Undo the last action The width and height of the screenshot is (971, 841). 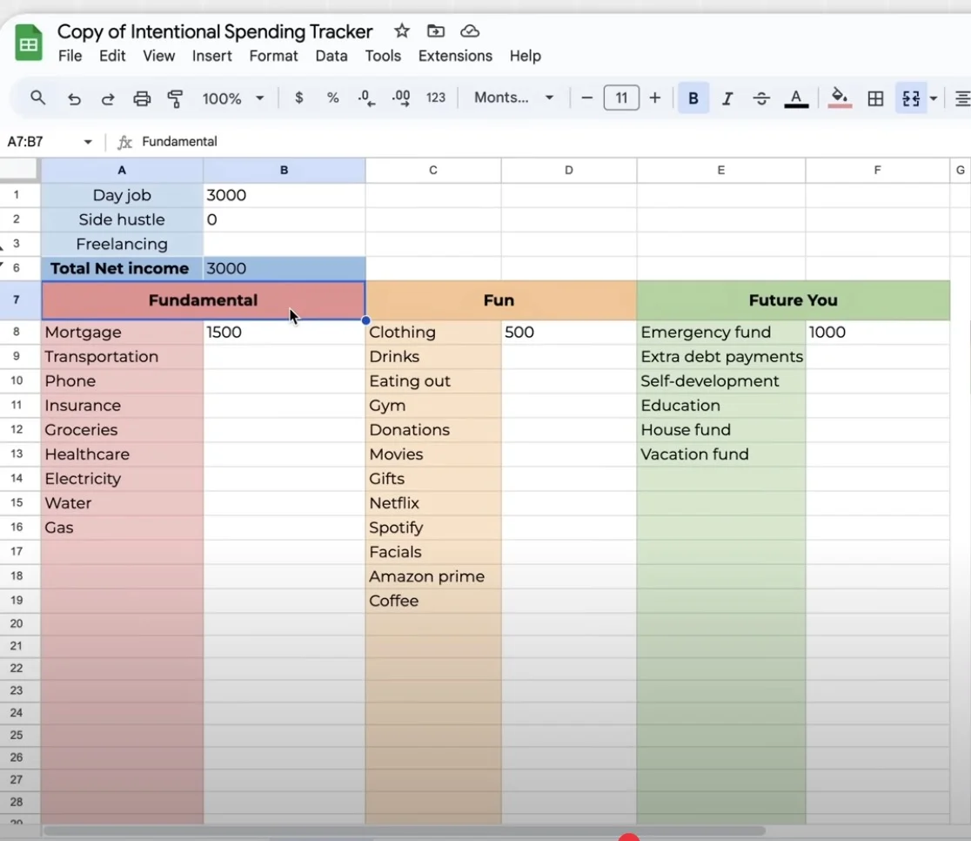[74, 98]
